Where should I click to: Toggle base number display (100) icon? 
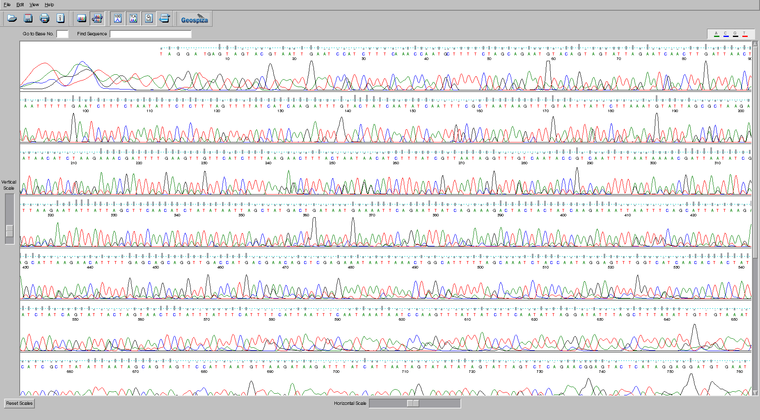(118, 18)
